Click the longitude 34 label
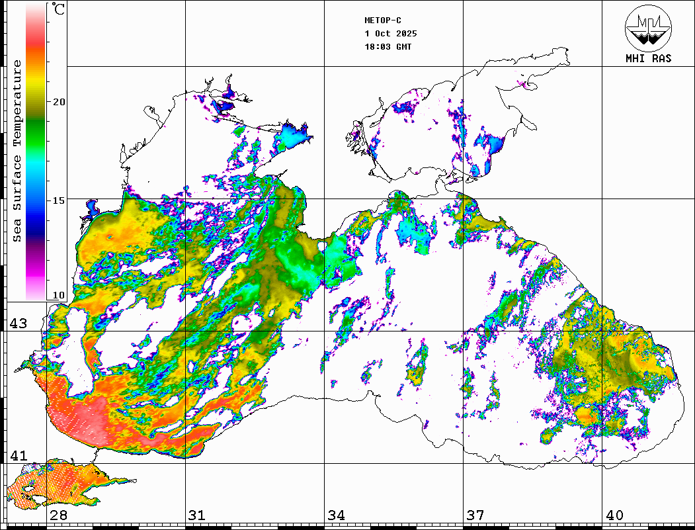695x530 pixels. [336, 515]
